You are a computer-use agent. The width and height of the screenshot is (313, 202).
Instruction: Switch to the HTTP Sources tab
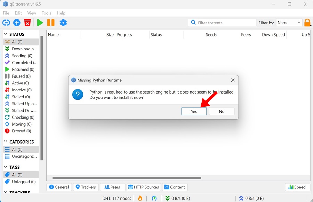[x=144, y=187]
